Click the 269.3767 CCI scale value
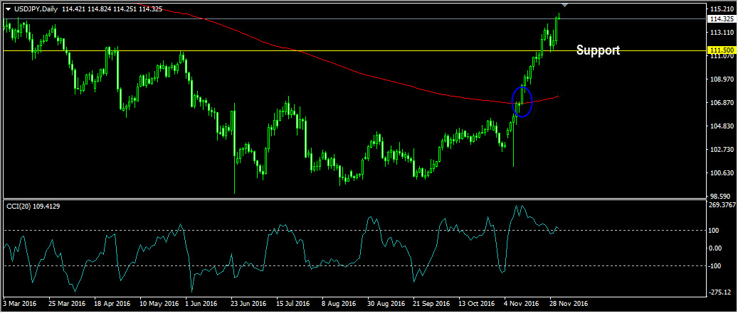Viewport: 738px width, 313px height. pos(722,205)
